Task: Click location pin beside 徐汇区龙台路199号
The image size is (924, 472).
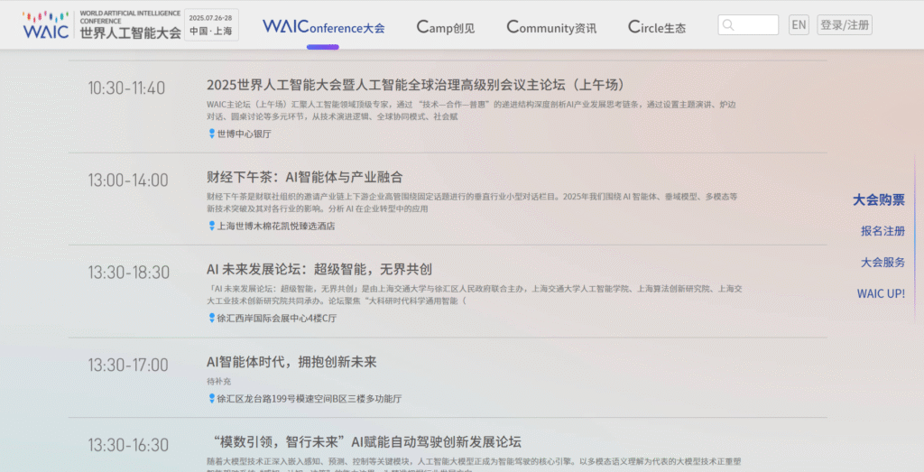Action: (212, 398)
